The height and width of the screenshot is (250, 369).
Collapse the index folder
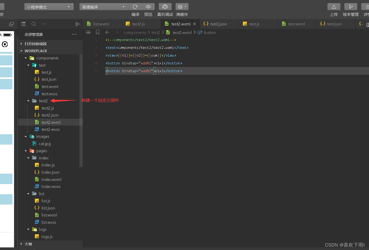pyautogui.click(x=28, y=158)
